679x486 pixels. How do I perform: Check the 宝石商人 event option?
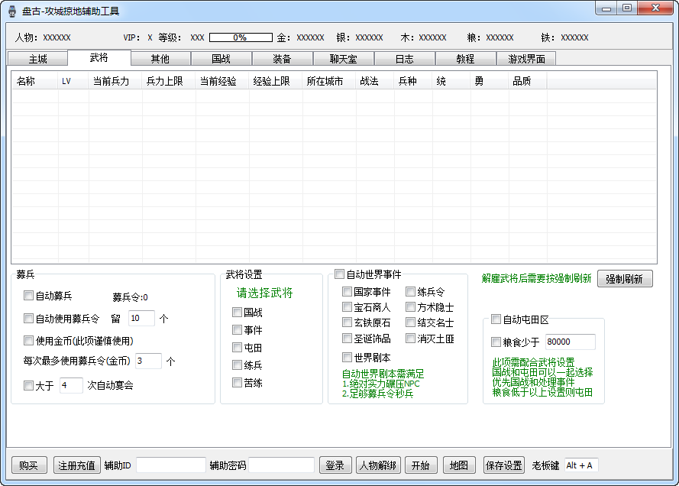(x=348, y=307)
